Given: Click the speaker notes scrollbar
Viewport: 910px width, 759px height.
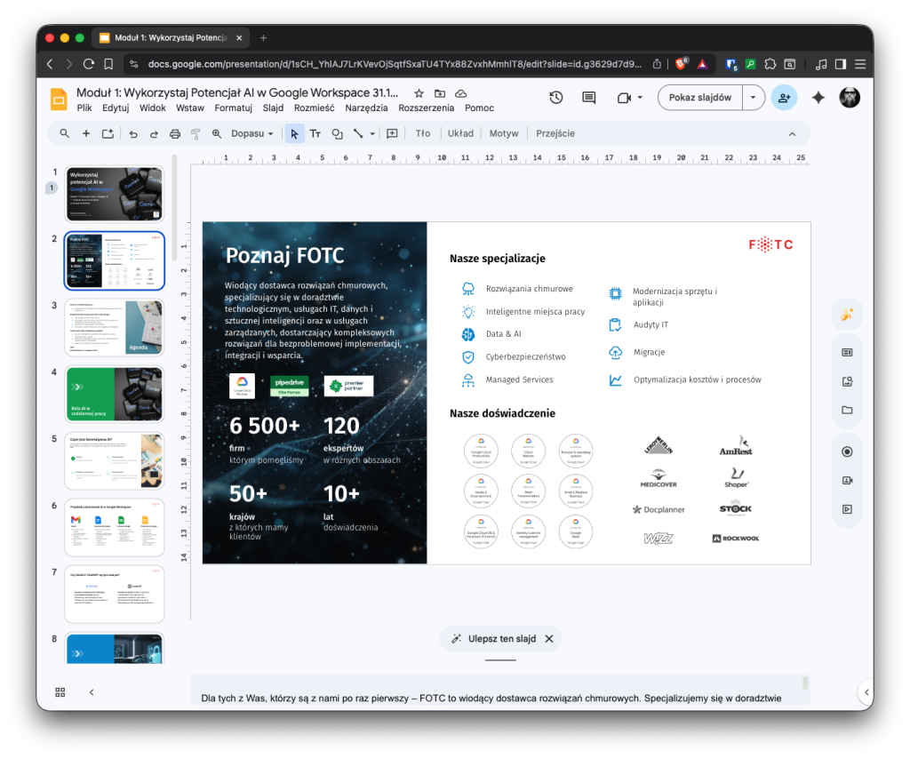Looking at the screenshot, I should tap(805, 683).
